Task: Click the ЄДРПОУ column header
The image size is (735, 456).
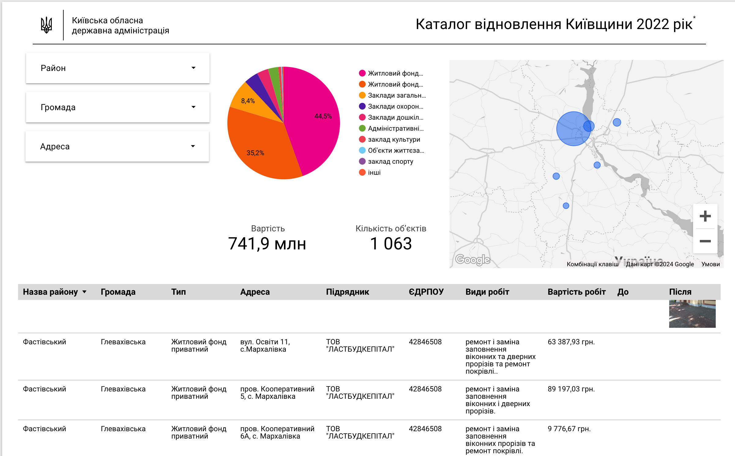Action: coord(426,292)
